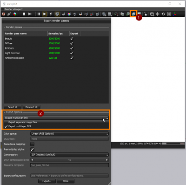The width and height of the screenshot is (186, 185).
Task: Open the highlighted render passes export icon
Action: tap(133, 14)
